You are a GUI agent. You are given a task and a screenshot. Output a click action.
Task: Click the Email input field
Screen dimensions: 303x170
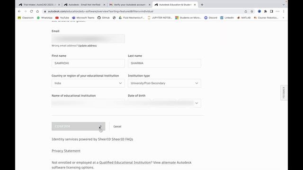[x=88, y=39]
